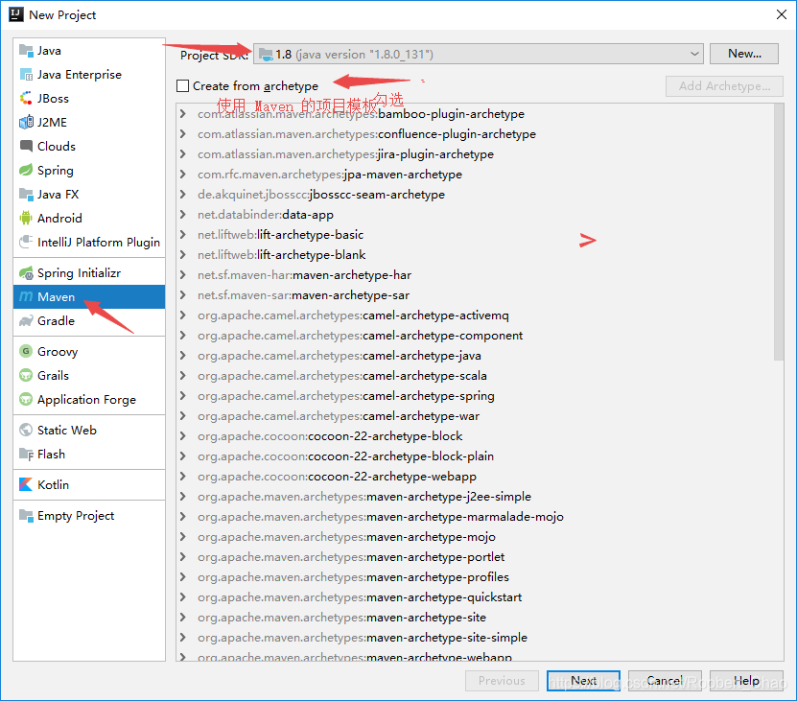This screenshot has height=701, width=797.
Task: Click the Next button
Action: point(583,681)
